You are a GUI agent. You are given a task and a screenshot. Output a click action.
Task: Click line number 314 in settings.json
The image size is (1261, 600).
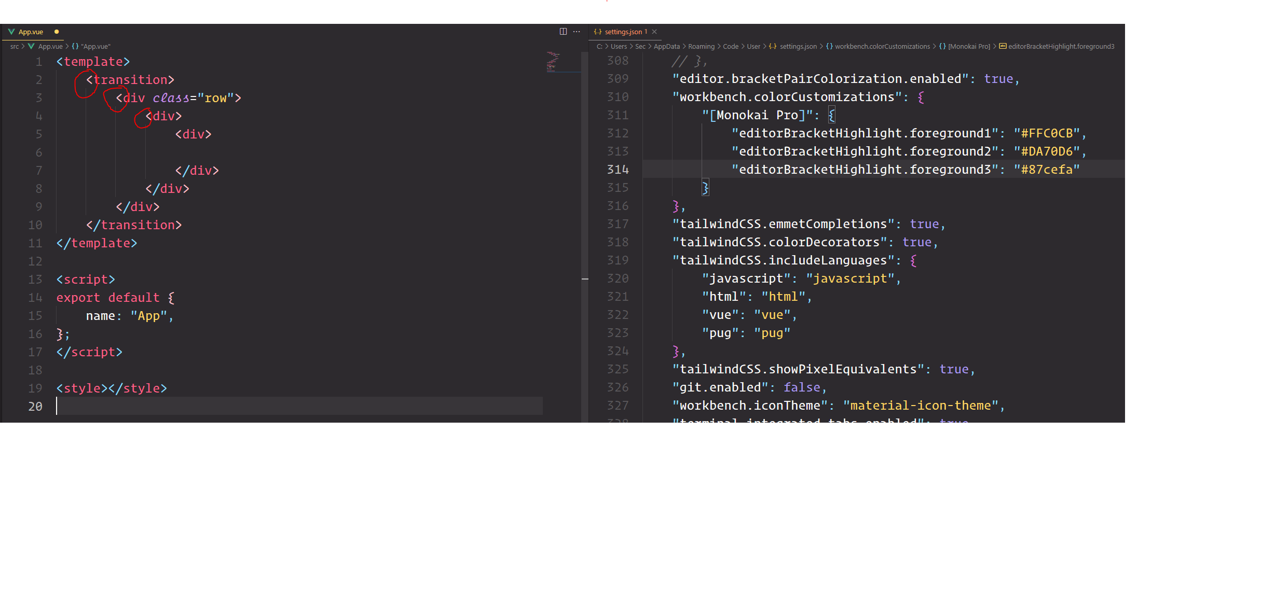coord(618,169)
